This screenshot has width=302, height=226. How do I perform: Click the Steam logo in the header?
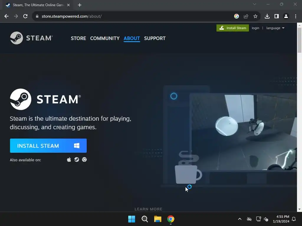point(31,38)
